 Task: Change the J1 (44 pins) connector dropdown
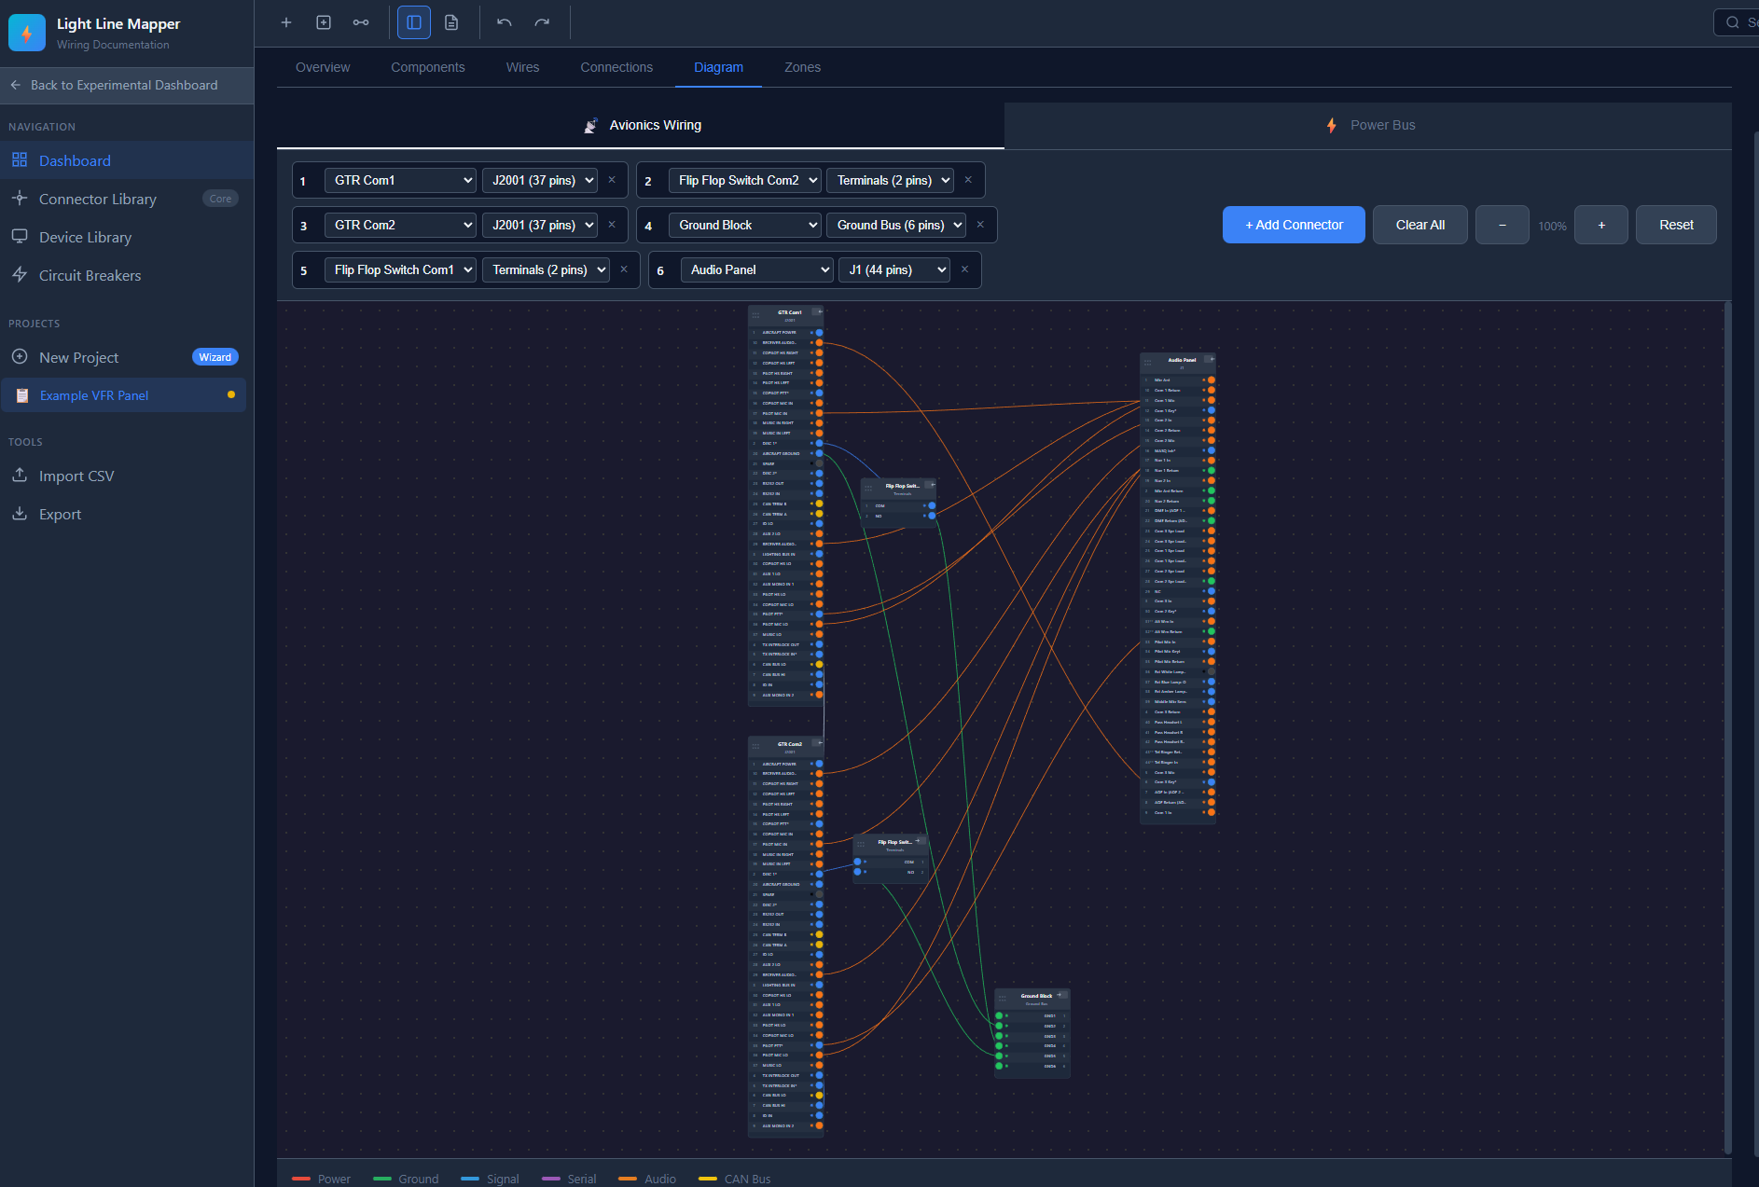[x=893, y=269]
